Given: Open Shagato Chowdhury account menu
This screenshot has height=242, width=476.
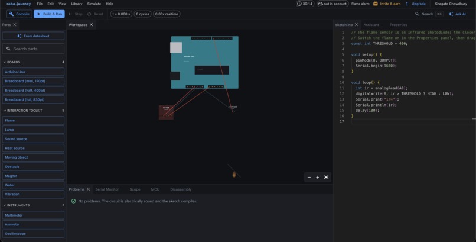Looking at the screenshot, I should pos(451,4).
